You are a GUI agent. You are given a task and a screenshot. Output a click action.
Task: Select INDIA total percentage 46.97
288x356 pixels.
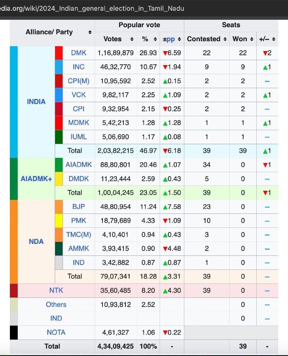[x=148, y=151]
